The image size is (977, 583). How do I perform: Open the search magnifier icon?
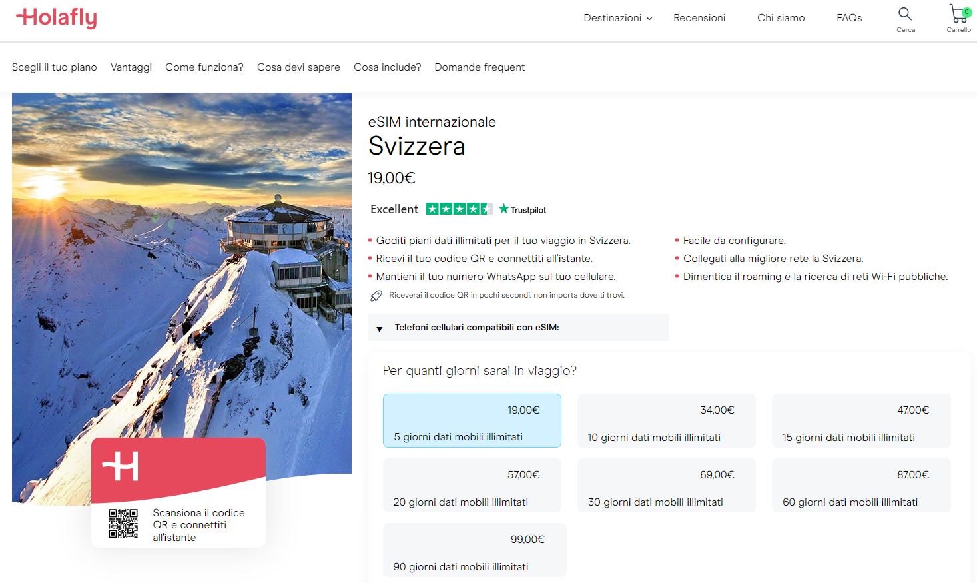click(905, 14)
